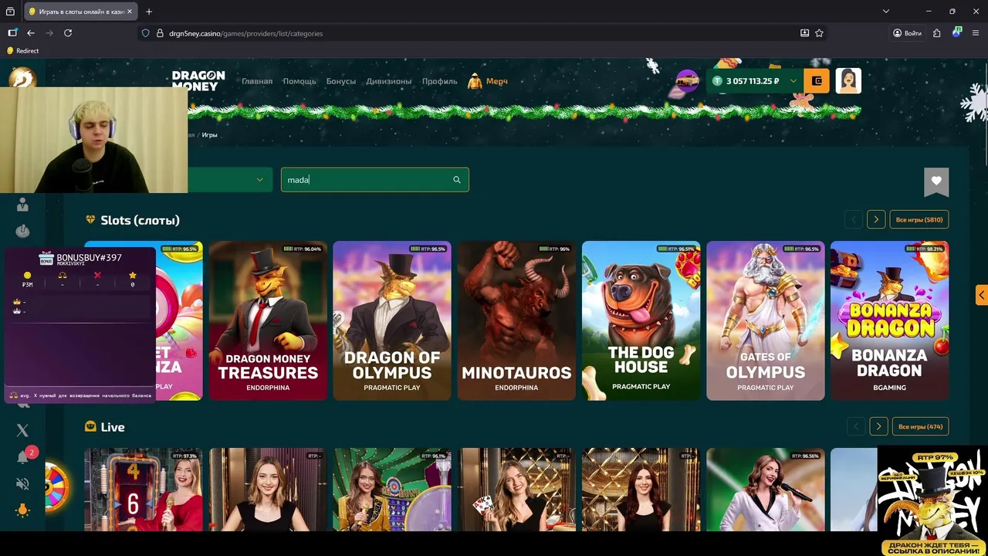Open Dragon Money Treasures slot
The image size is (988, 556).
[268, 320]
